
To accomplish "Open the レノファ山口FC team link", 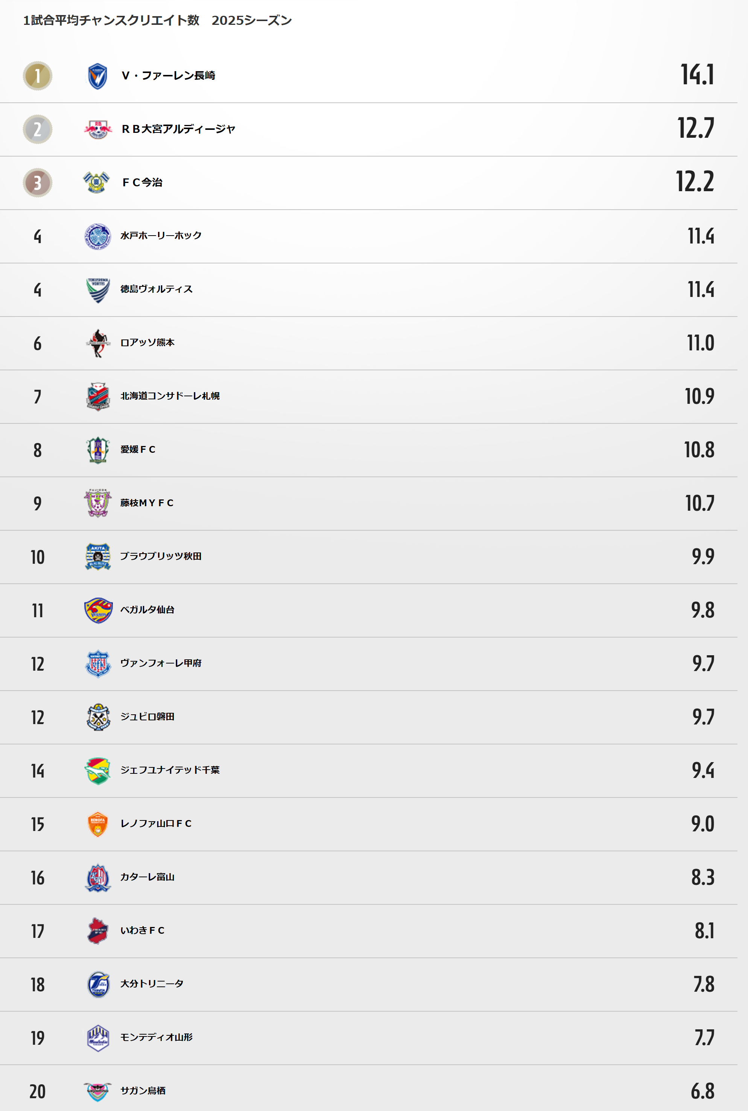I will pos(156,823).
